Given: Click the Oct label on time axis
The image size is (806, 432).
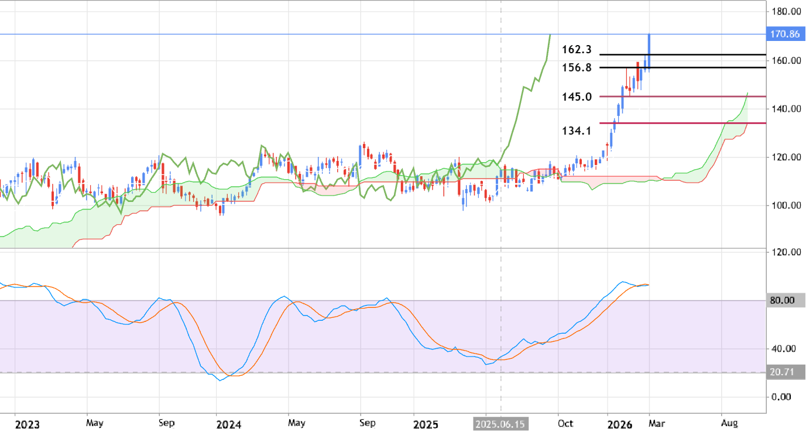Looking at the screenshot, I should [x=565, y=423].
